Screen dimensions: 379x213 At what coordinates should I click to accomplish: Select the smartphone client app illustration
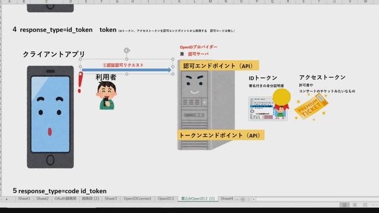[x=50, y=117]
